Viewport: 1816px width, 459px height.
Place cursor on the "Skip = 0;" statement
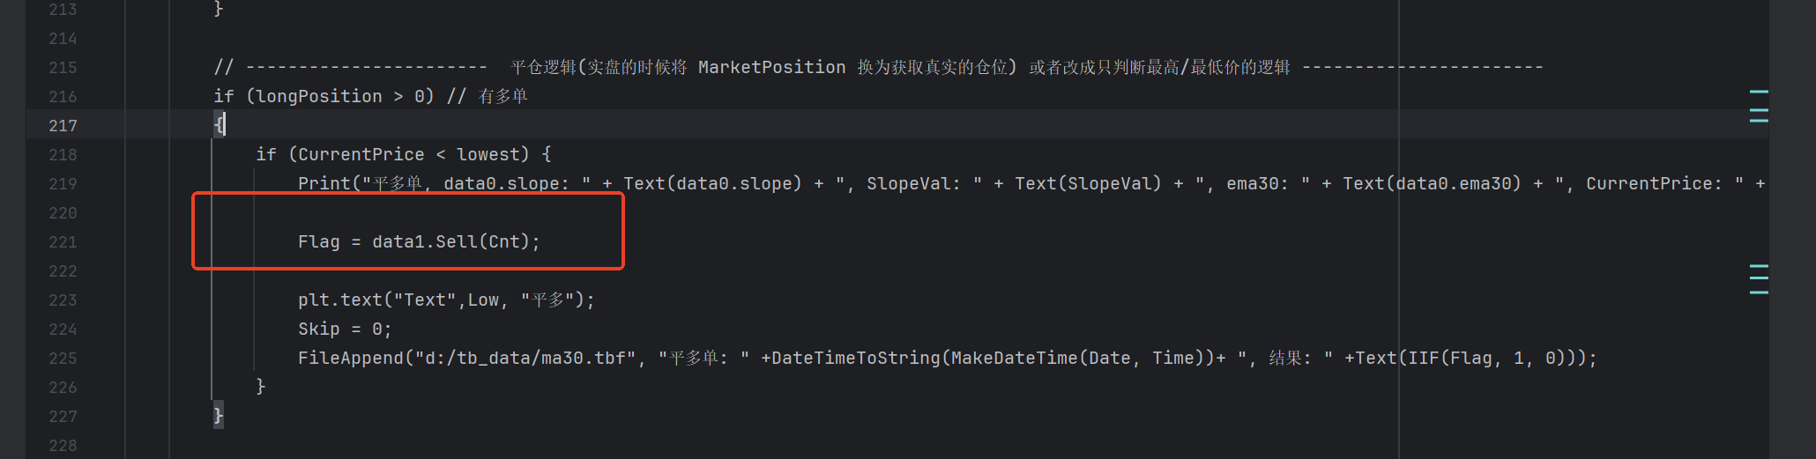[344, 329]
